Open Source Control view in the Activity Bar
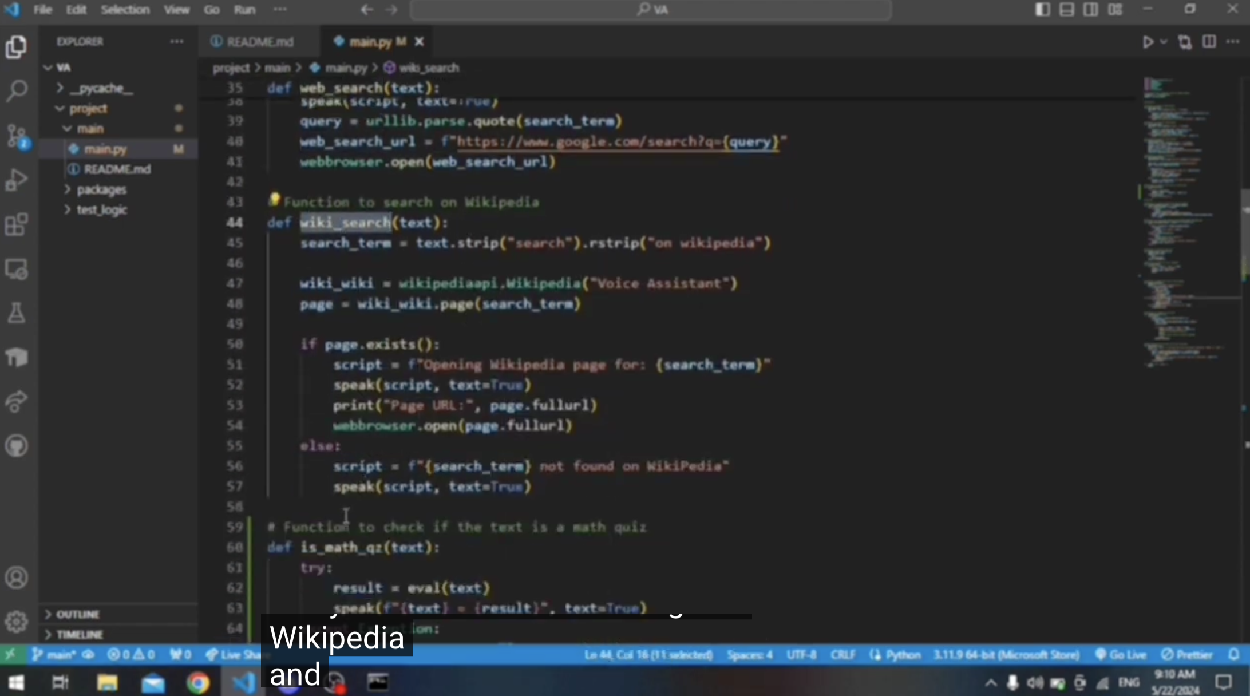The width and height of the screenshot is (1250, 696). [x=17, y=136]
